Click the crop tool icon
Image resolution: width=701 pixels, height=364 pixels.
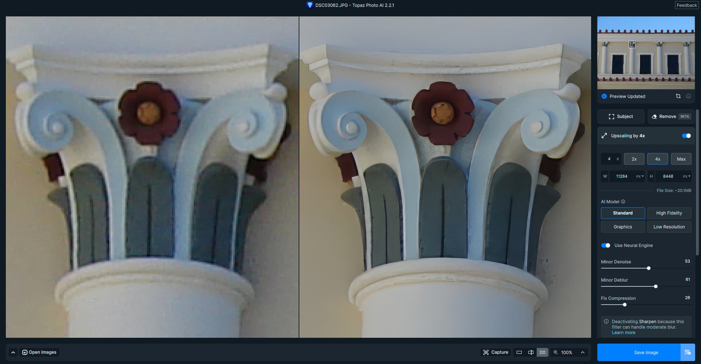[678, 96]
